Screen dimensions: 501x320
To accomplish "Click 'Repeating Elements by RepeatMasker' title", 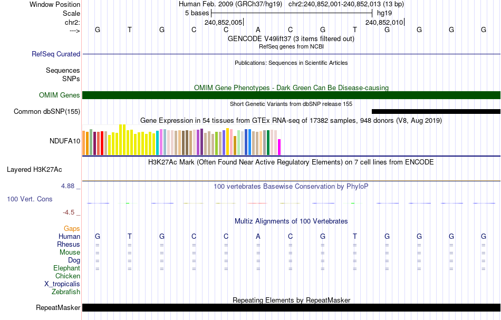I will (292, 300).
